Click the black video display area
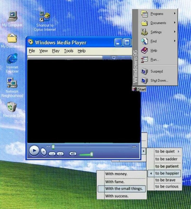Viewport: 191px width, 209px height. click(84, 101)
